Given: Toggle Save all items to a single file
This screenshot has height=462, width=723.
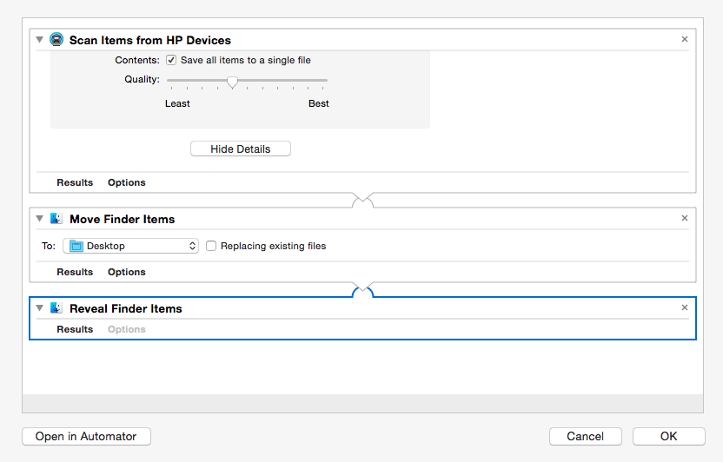Looking at the screenshot, I should coord(171,60).
